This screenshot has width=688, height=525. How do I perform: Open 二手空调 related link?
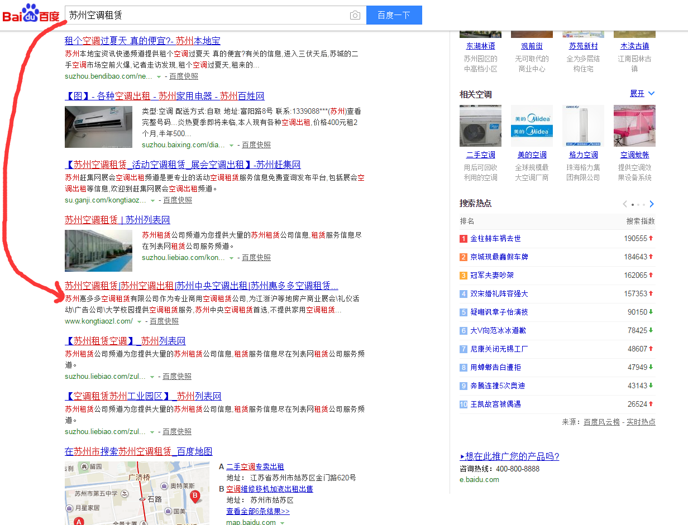[x=481, y=155]
